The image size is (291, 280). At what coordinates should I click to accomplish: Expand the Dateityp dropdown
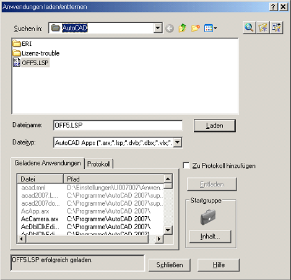tap(178, 142)
